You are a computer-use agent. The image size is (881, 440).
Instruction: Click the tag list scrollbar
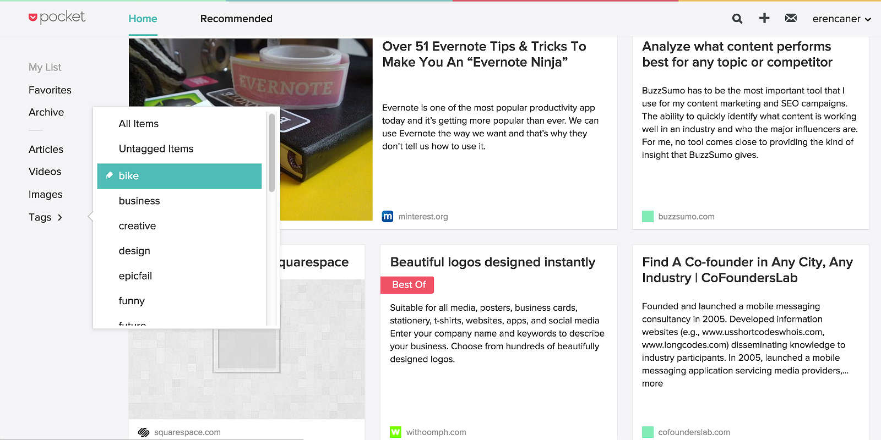[x=271, y=154]
